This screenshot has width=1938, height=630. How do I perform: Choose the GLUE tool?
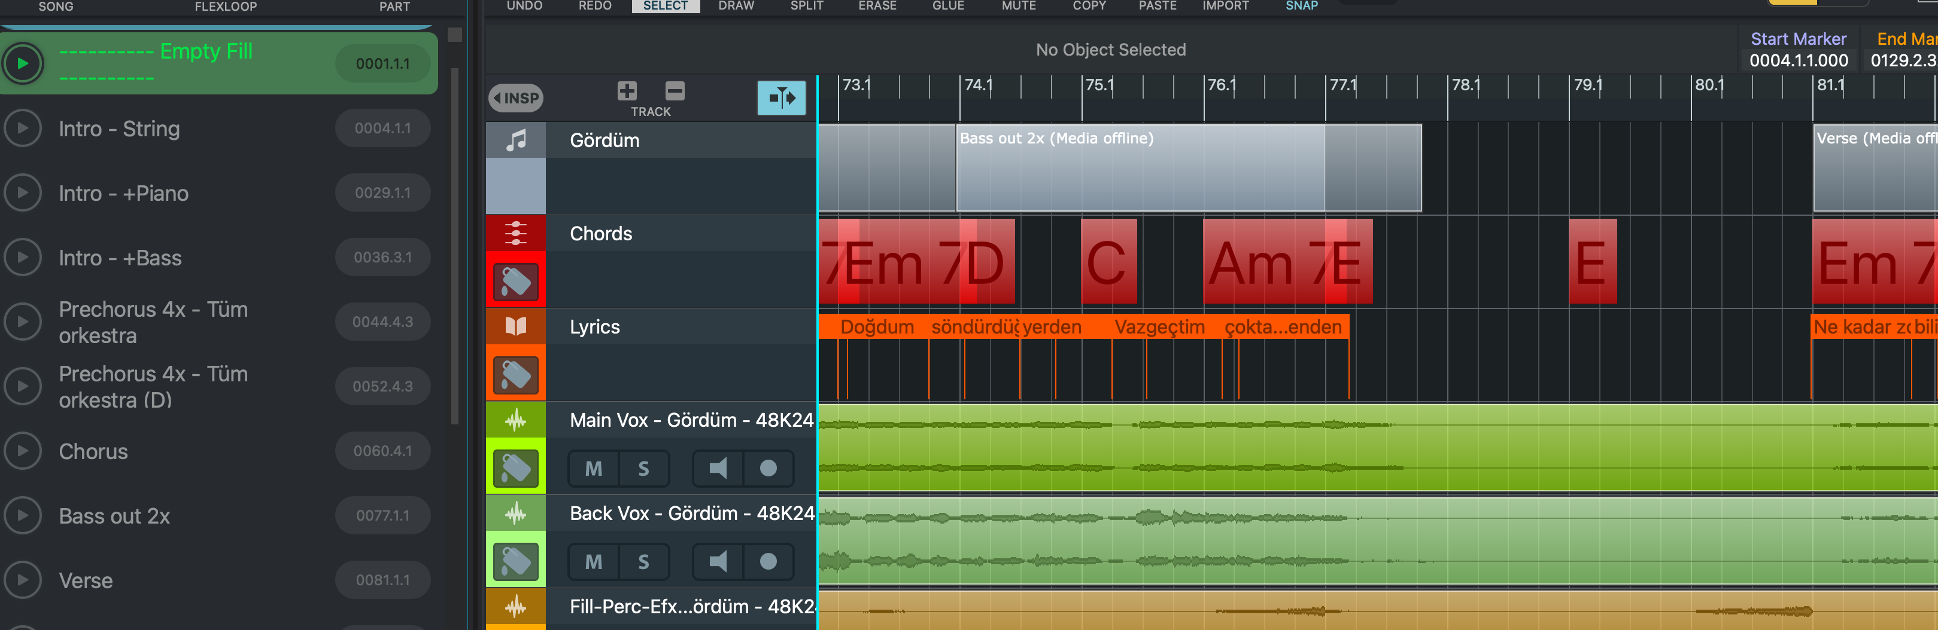coord(948,6)
